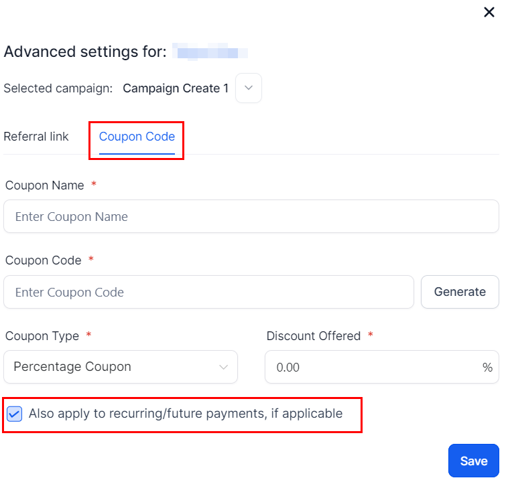Click the blurred name after Advanced settings
The width and height of the screenshot is (508, 478).
(210, 52)
